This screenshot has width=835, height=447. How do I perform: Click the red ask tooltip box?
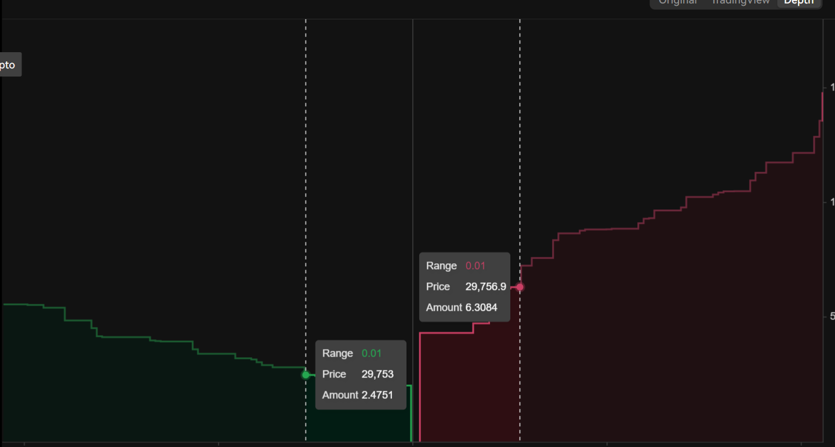tap(464, 286)
